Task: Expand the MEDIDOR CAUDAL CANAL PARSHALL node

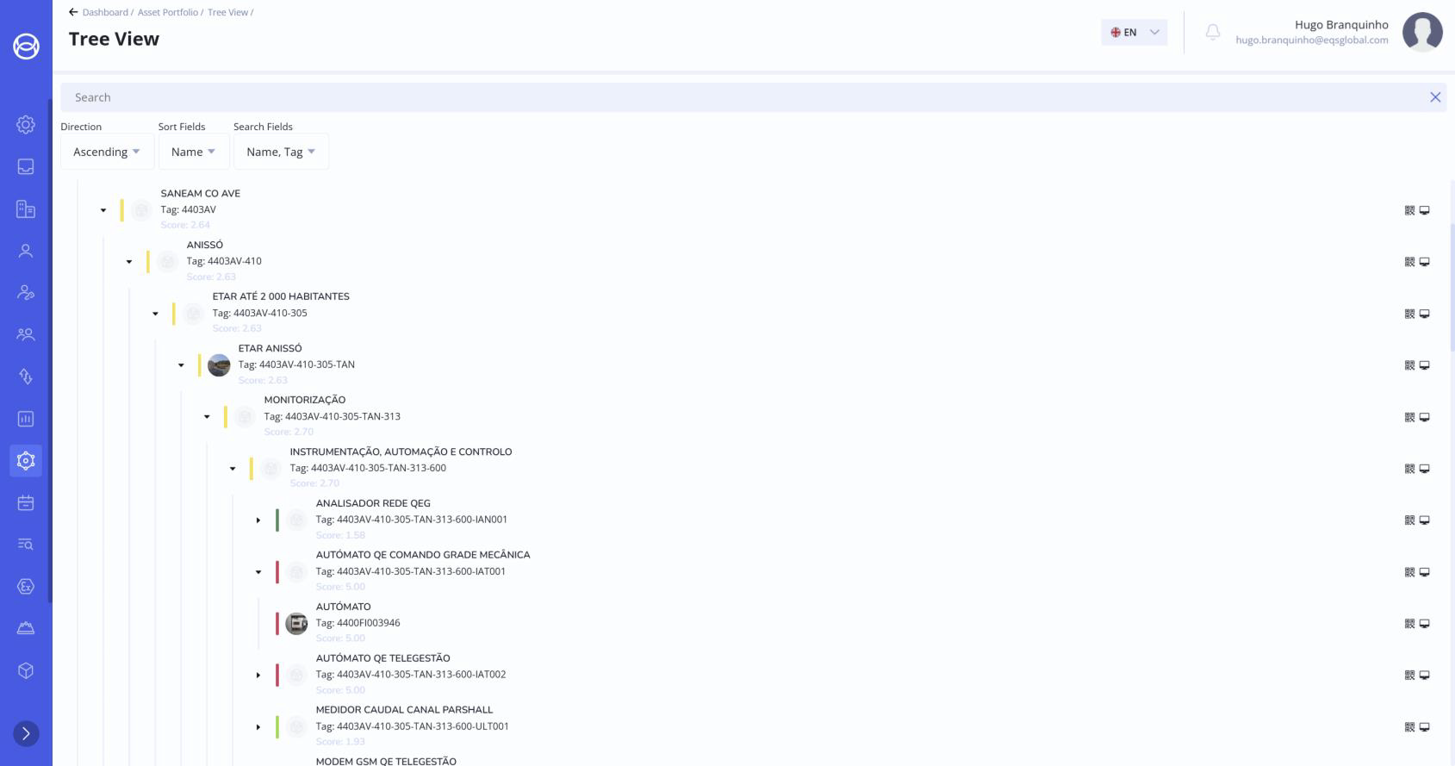Action: click(x=258, y=727)
